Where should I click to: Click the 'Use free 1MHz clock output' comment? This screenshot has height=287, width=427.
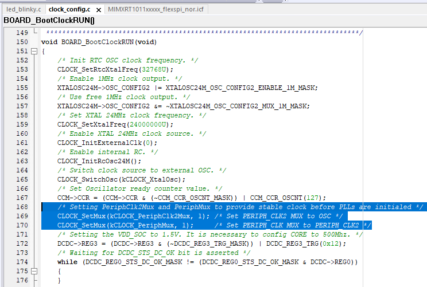pos(123,97)
